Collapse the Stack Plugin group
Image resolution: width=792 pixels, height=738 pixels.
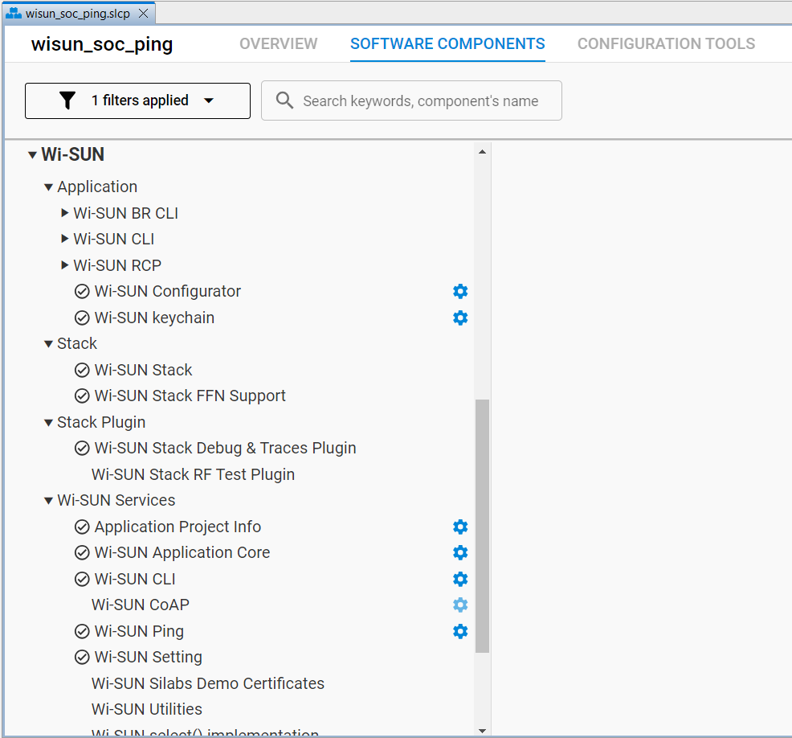point(48,423)
